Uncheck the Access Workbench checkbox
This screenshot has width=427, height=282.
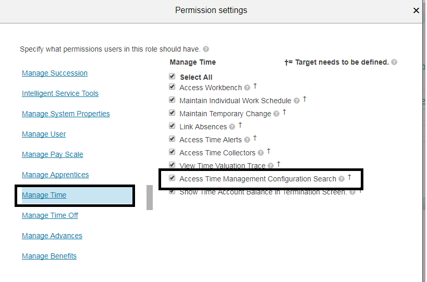tap(173, 87)
